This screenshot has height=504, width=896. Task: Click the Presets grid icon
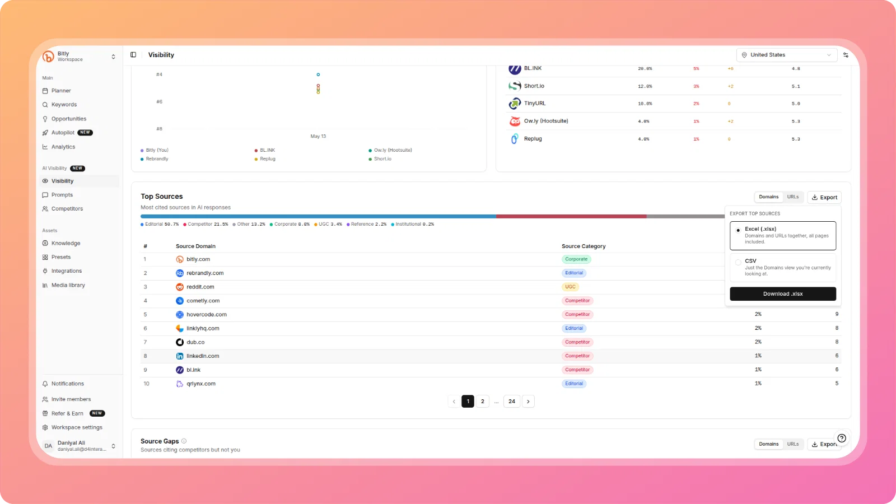pos(45,257)
